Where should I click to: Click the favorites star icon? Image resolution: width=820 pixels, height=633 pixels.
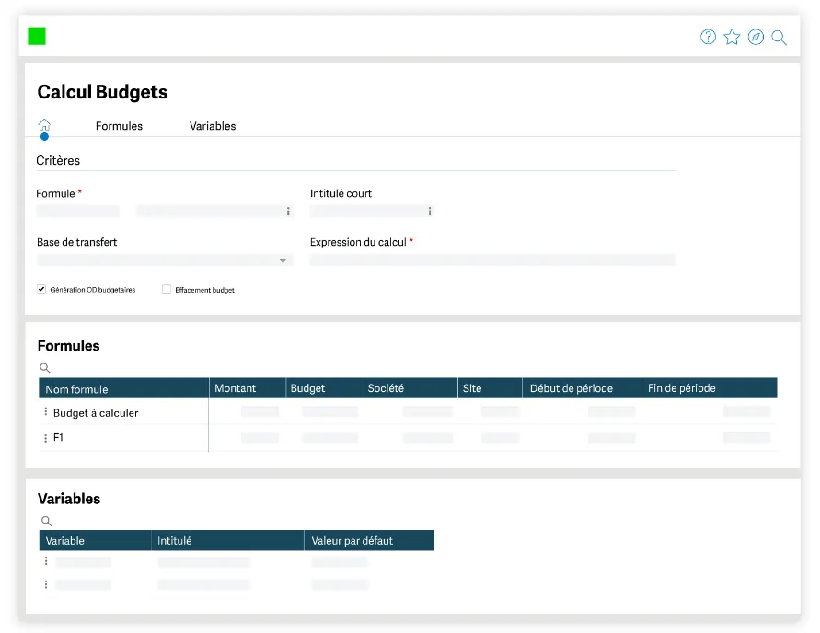[x=732, y=37]
